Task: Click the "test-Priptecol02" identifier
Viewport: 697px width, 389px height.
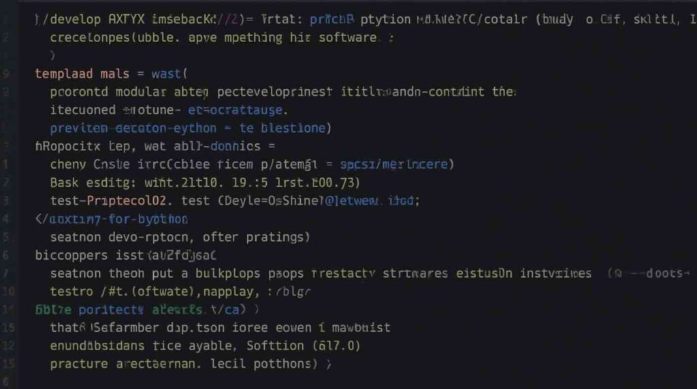Action: click(x=112, y=201)
